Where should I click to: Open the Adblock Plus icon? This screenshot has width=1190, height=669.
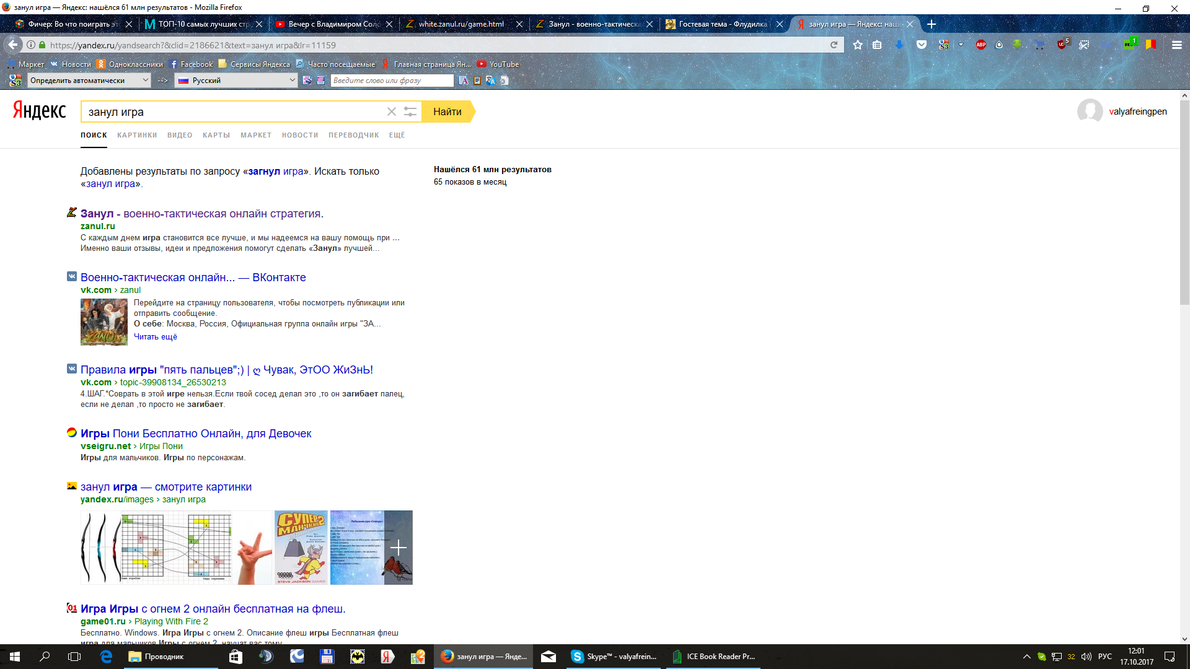click(x=981, y=45)
